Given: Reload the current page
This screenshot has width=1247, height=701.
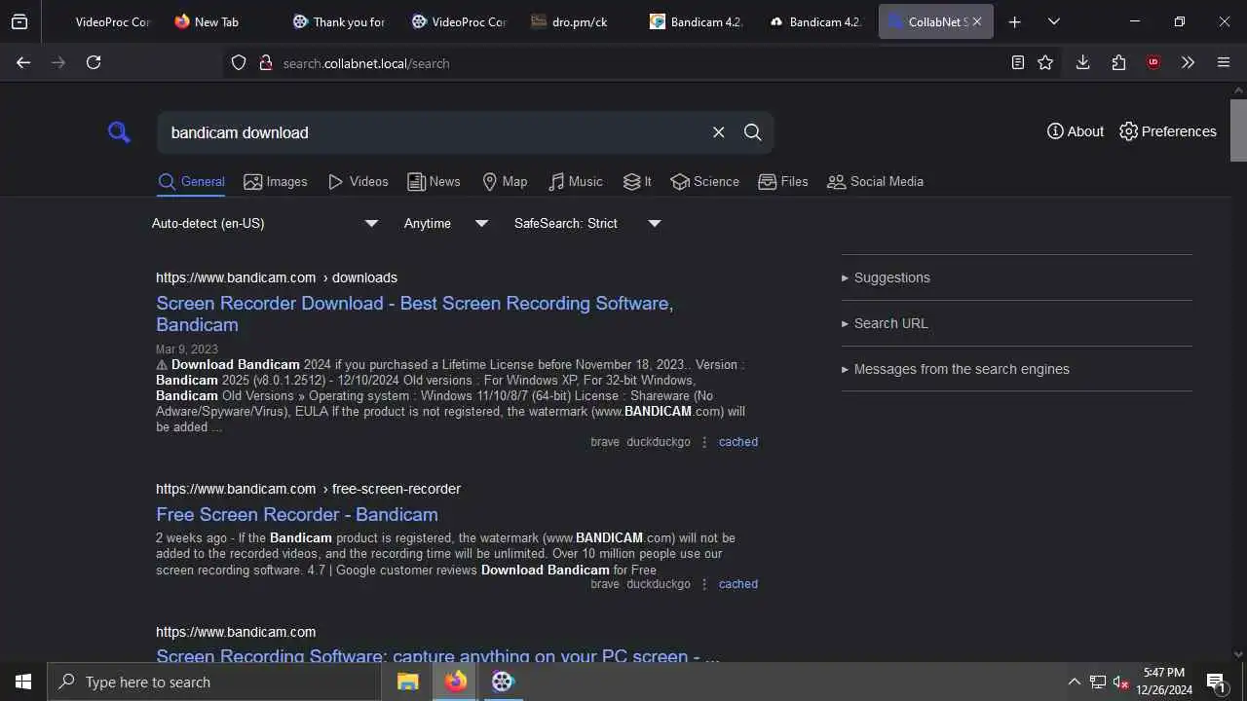Looking at the screenshot, I should click(94, 62).
